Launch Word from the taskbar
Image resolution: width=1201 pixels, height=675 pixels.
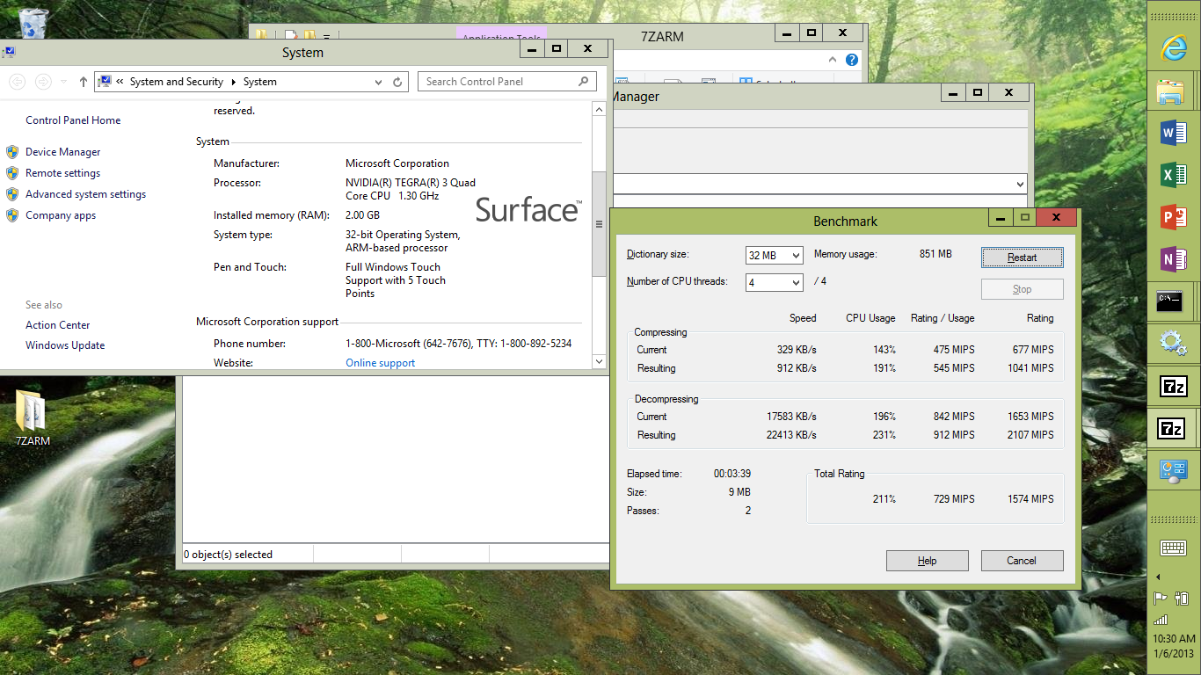point(1173,133)
